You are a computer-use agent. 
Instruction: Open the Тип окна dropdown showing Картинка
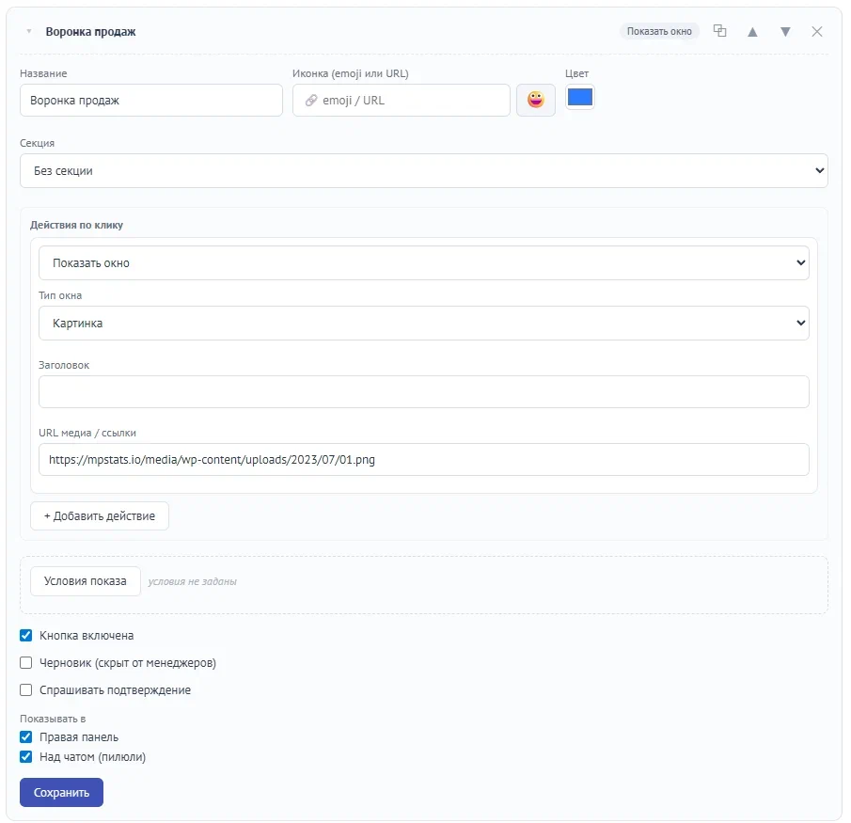(424, 323)
